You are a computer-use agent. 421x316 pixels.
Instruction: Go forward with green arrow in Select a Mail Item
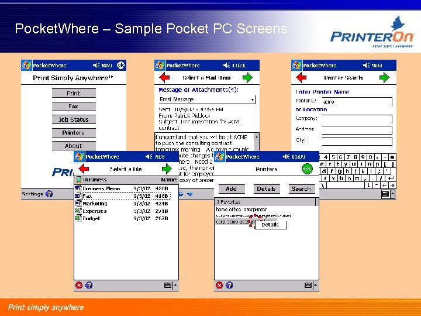tap(247, 78)
